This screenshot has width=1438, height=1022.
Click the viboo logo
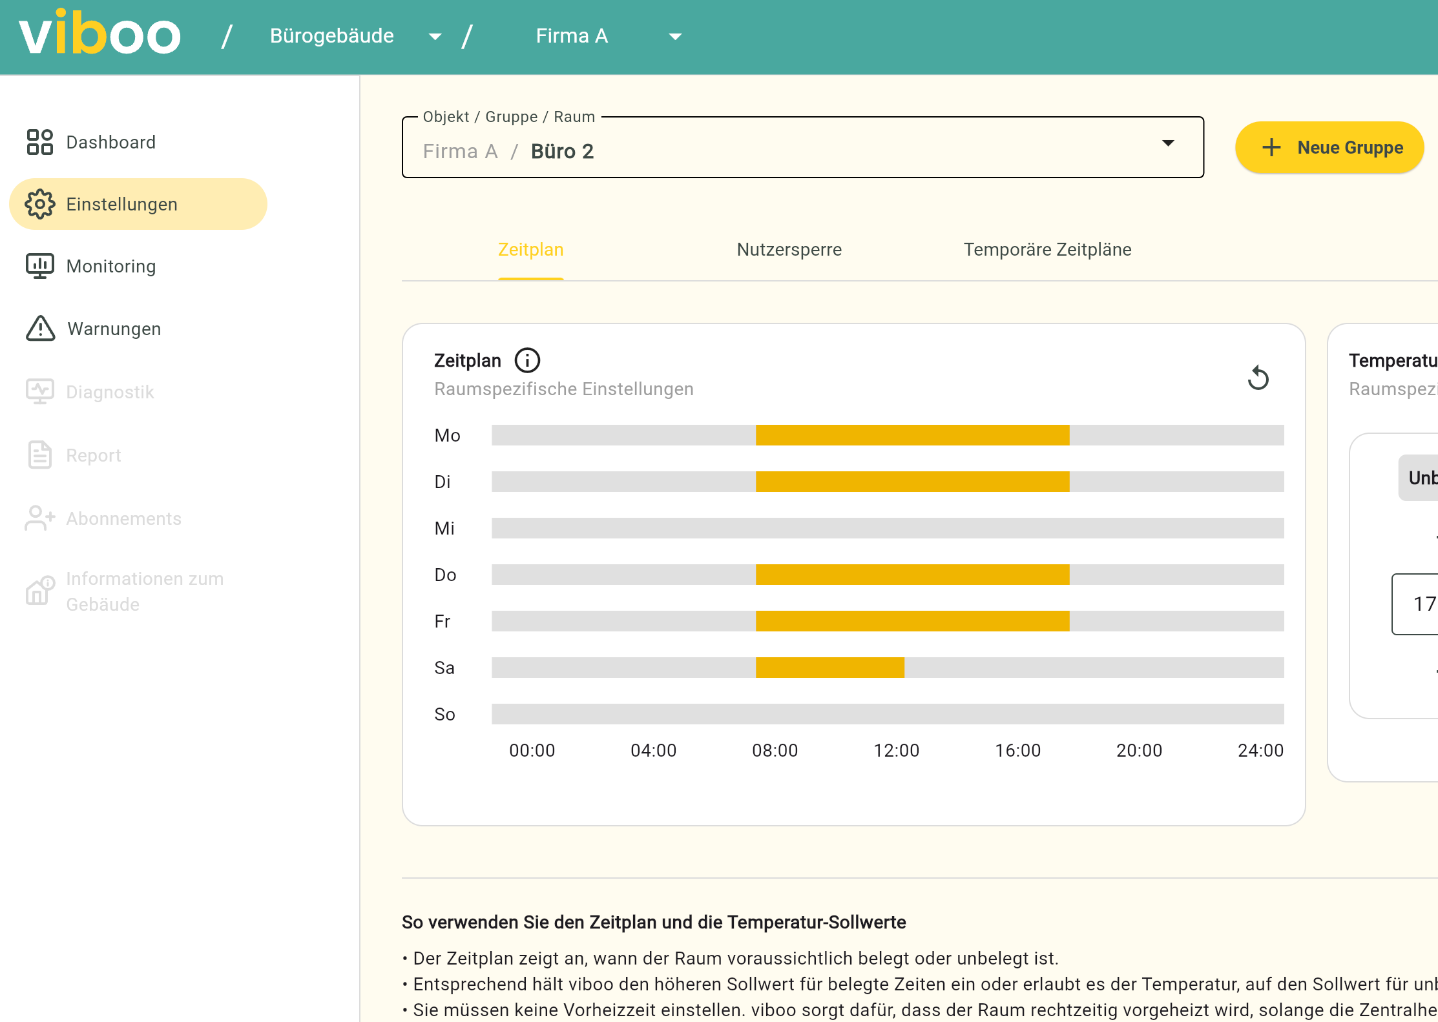[99, 34]
